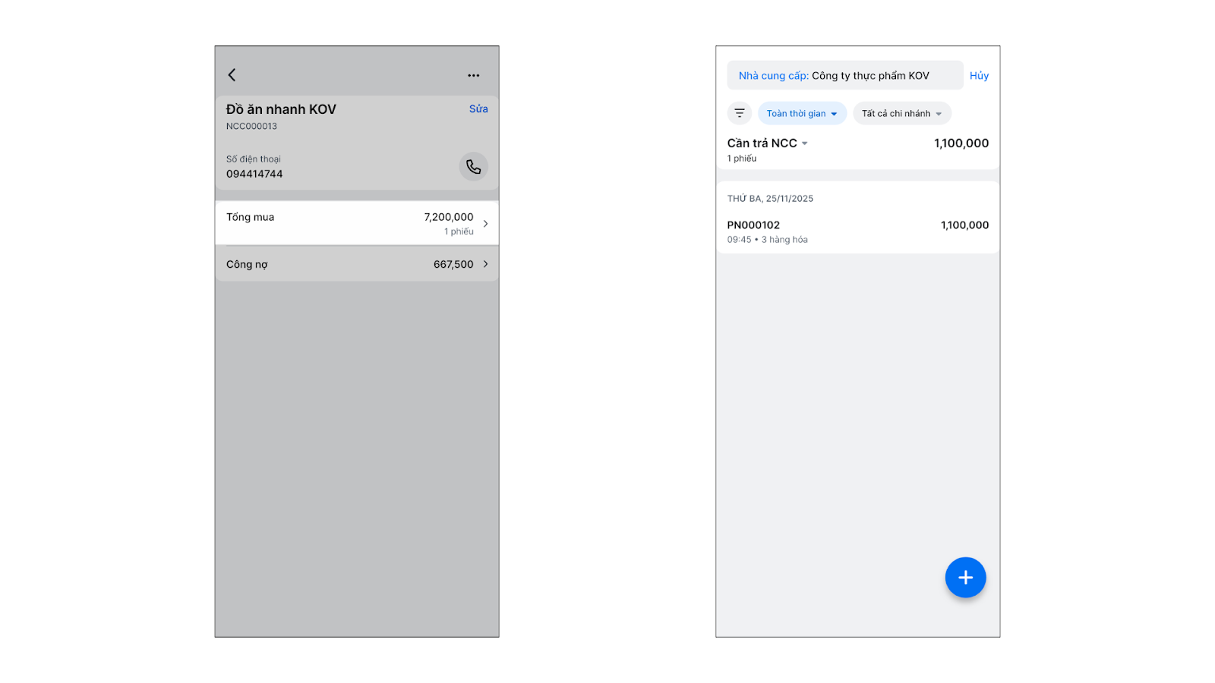
Task: Open the three-dot more options menu
Action: pos(473,76)
